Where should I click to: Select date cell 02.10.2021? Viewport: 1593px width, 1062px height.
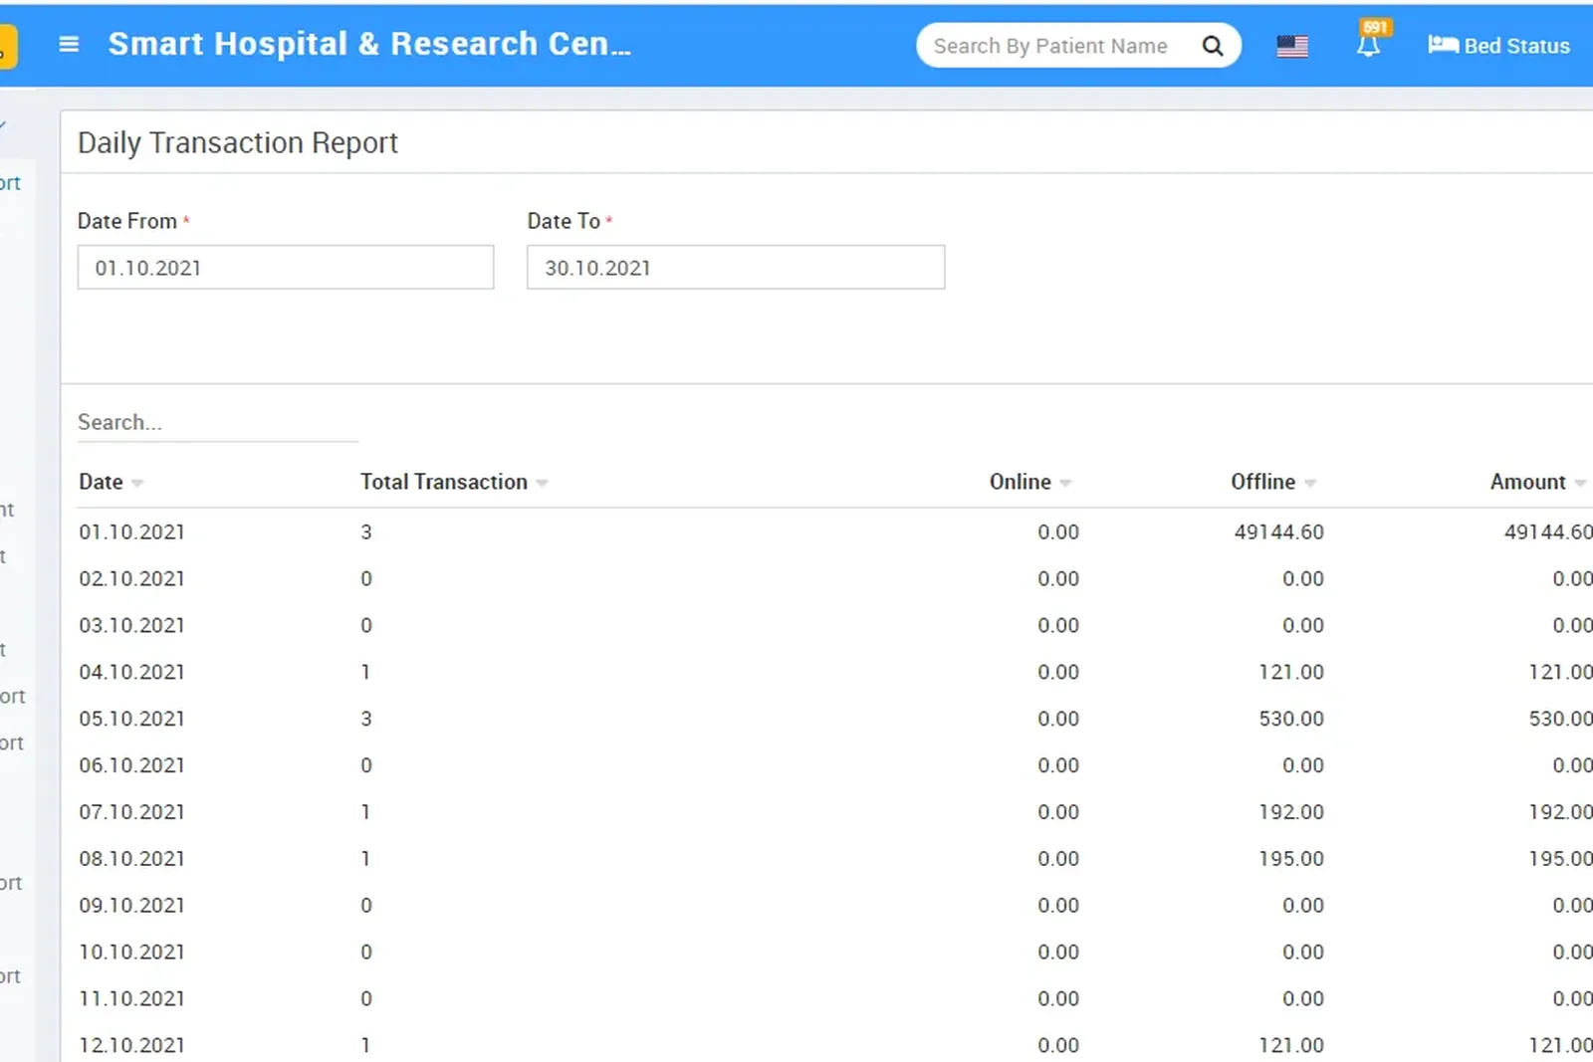131,579
